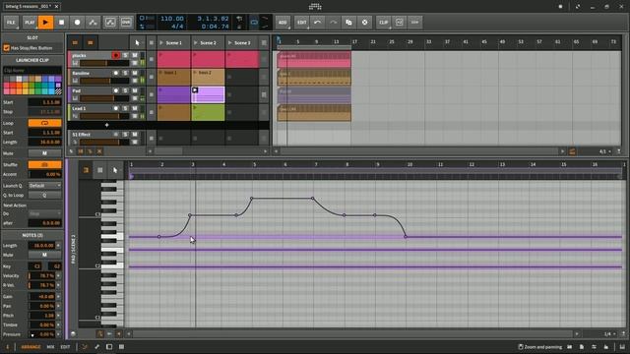The image size is (630, 354).
Task: Click the add track plus icon
Action: pos(106,125)
